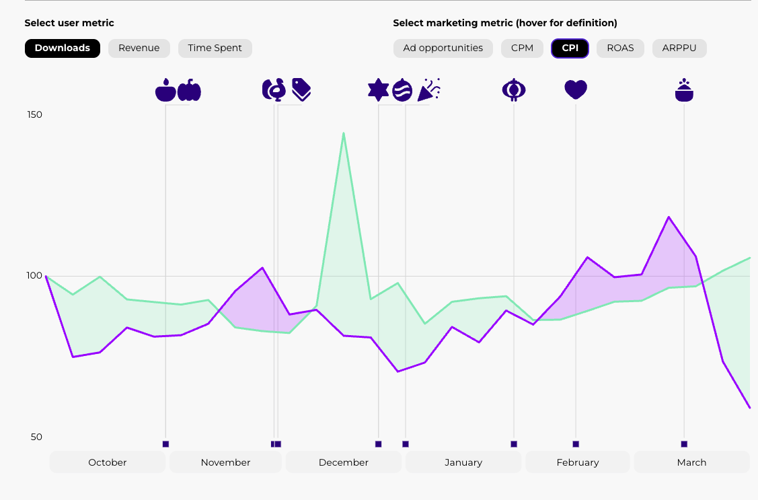Click the Diwali oil lamp icon
The image size is (758, 500).
165,90
